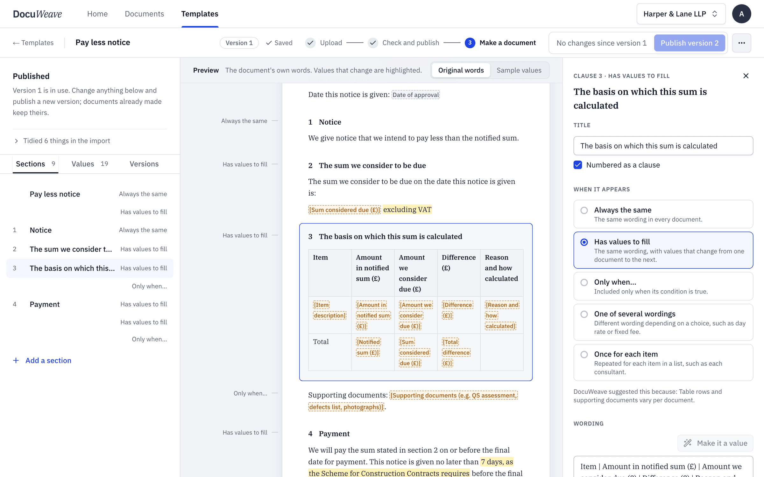Select the Once for each item option
Screen dimensions: 764x477
pyautogui.click(x=663, y=363)
